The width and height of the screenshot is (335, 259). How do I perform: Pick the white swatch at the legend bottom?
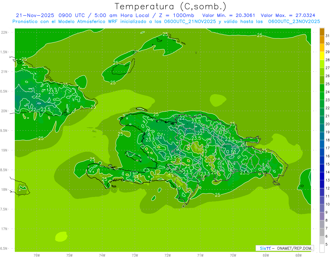(322, 248)
